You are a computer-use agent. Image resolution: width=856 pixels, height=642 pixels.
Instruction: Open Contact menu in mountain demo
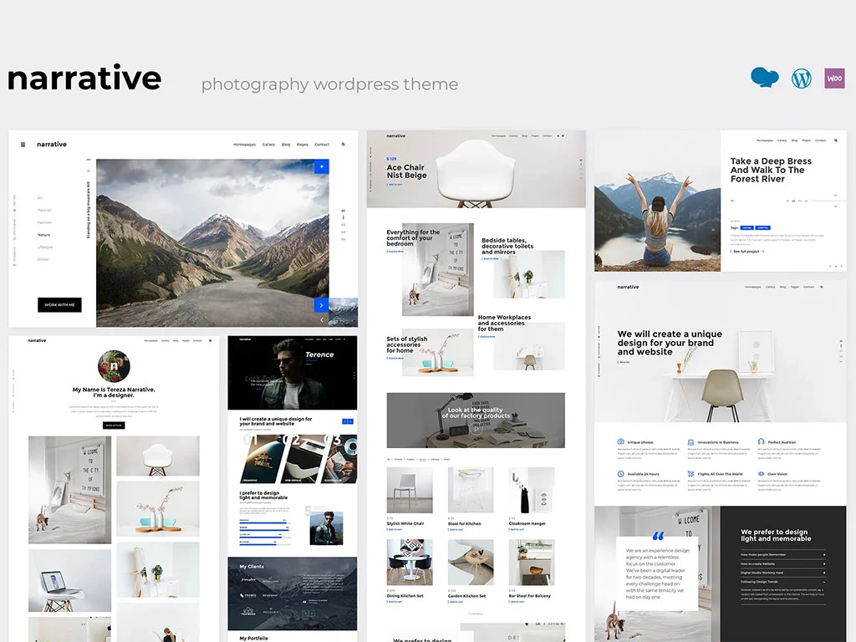point(322,145)
